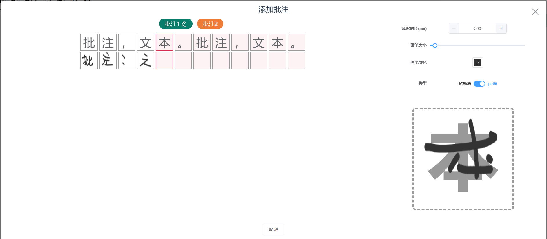Select the last 本 character cell in top row
The width and height of the screenshot is (547, 239).
click(278, 42)
